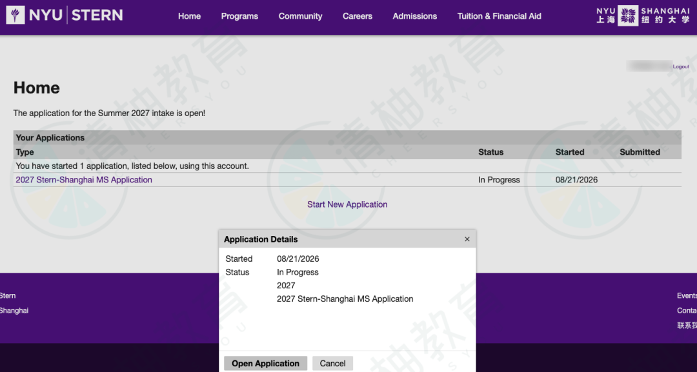This screenshot has width=697, height=372.
Task: Click the Summer 2027 intake announcement text
Action: [x=109, y=113]
